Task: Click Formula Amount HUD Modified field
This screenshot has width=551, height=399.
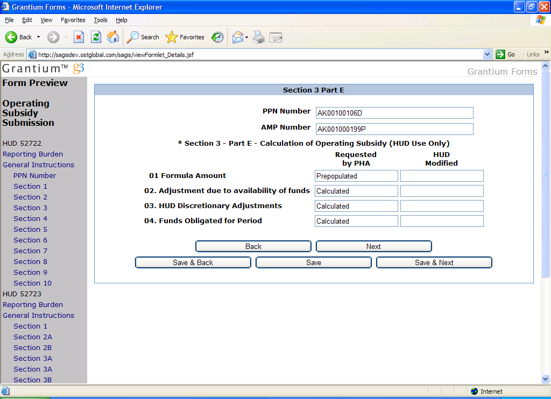Action: [442, 176]
